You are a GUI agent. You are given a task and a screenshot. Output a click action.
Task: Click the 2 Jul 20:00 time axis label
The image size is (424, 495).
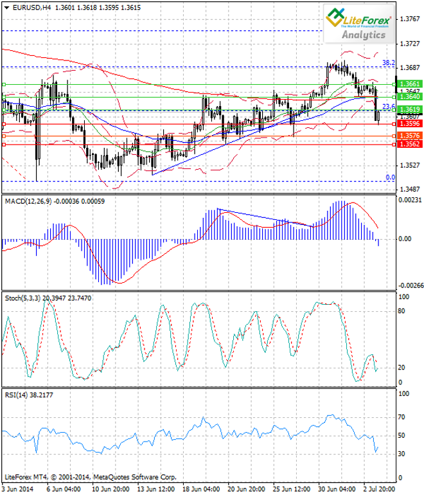point(379,489)
